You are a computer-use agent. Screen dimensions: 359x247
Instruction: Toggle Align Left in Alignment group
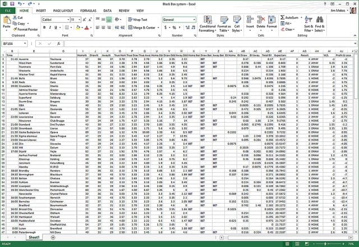98,28
